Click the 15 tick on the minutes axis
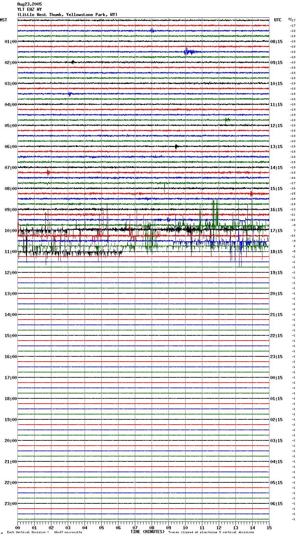Image resolution: width=297 pixels, height=537 pixels. click(x=269, y=528)
